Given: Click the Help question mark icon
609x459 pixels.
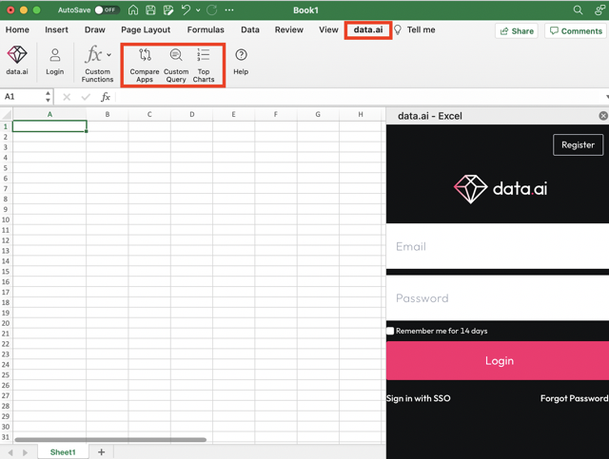Looking at the screenshot, I should 241,55.
